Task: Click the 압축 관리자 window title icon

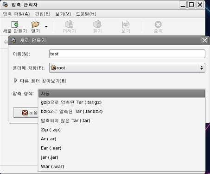Action: pyautogui.click(x=5, y=5)
